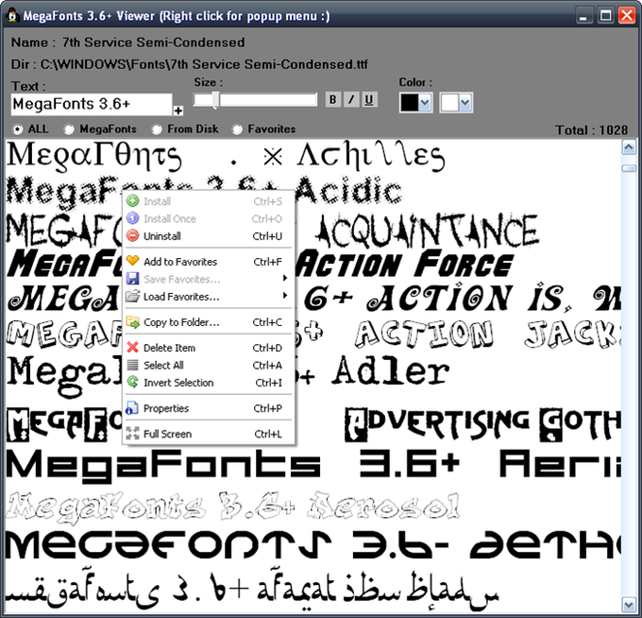Click the Load Favorites folder icon
The width and height of the screenshot is (642, 618).
click(x=132, y=296)
